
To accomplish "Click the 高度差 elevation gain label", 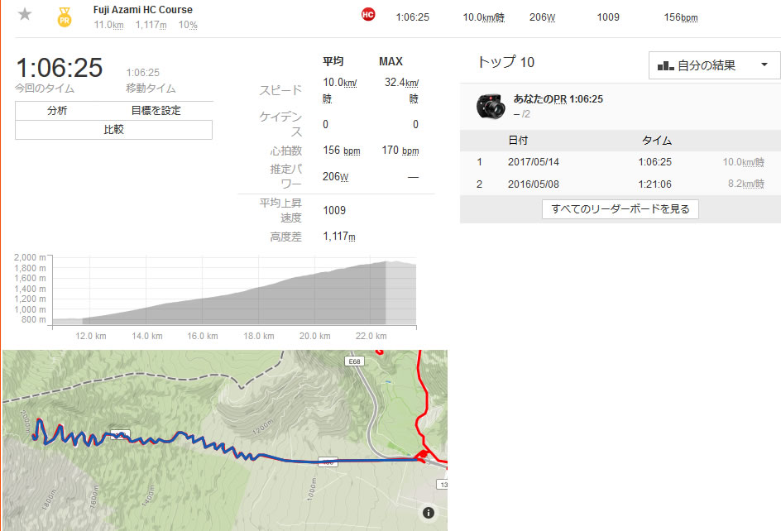I will [286, 237].
